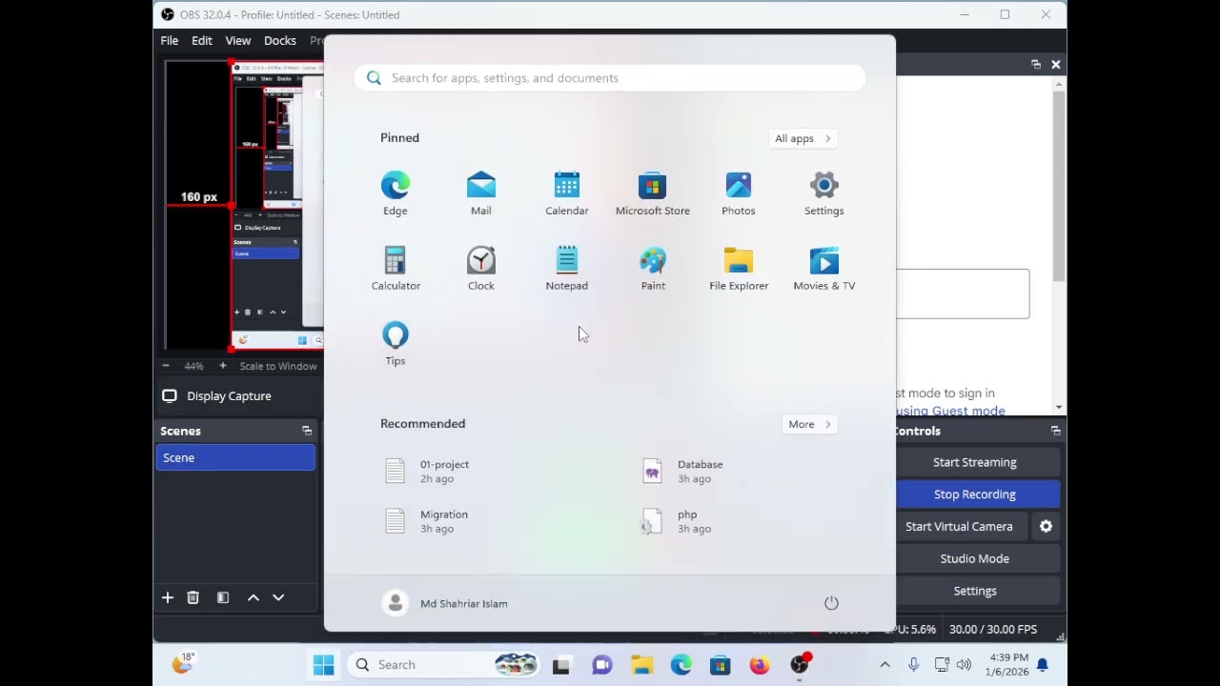Open the OBS Docks menu
This screenshot has width=1220, height=686.
point(280,40)
